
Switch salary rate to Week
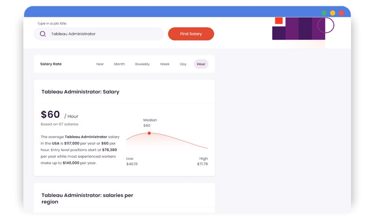(x=165, y=64)
